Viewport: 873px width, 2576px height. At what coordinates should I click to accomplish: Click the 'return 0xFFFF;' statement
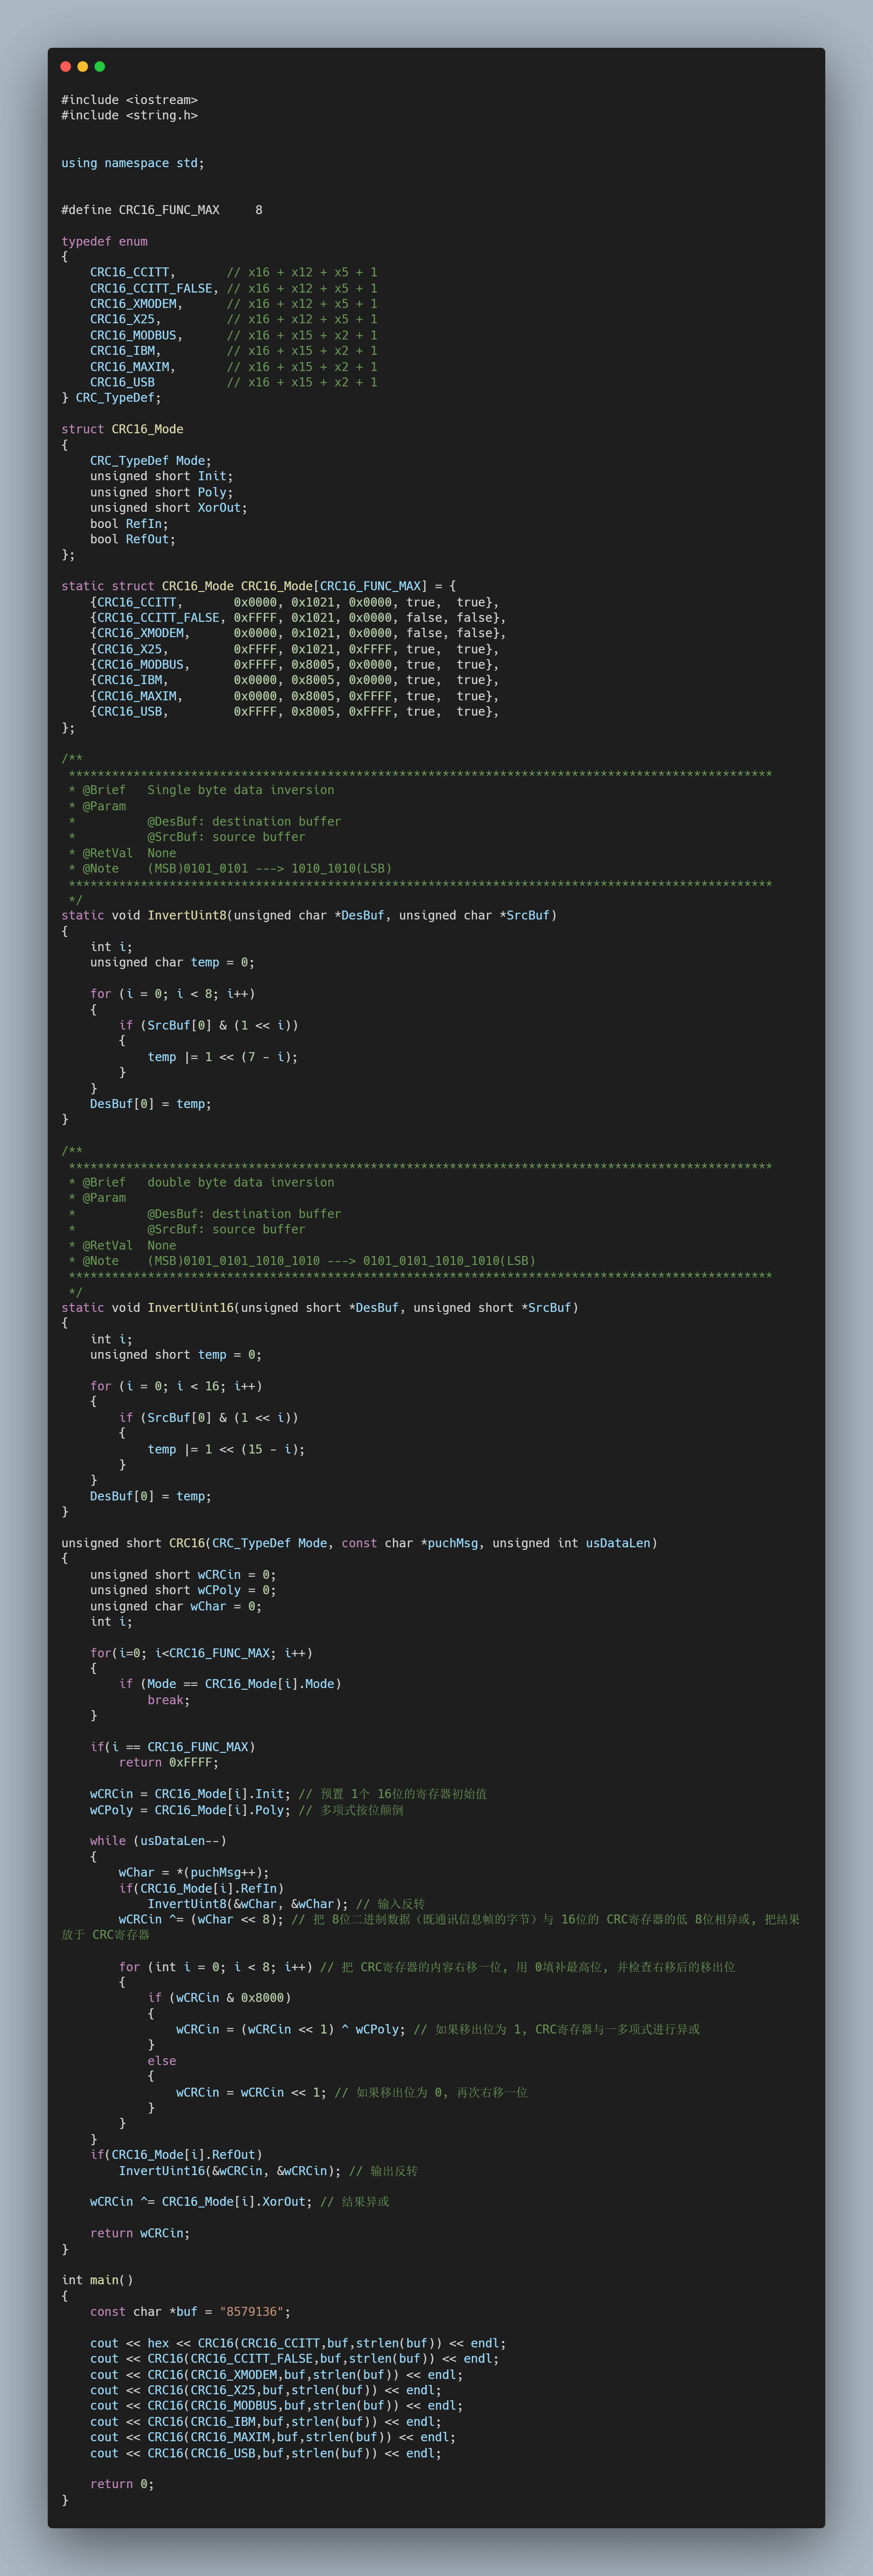[168, 1762]
